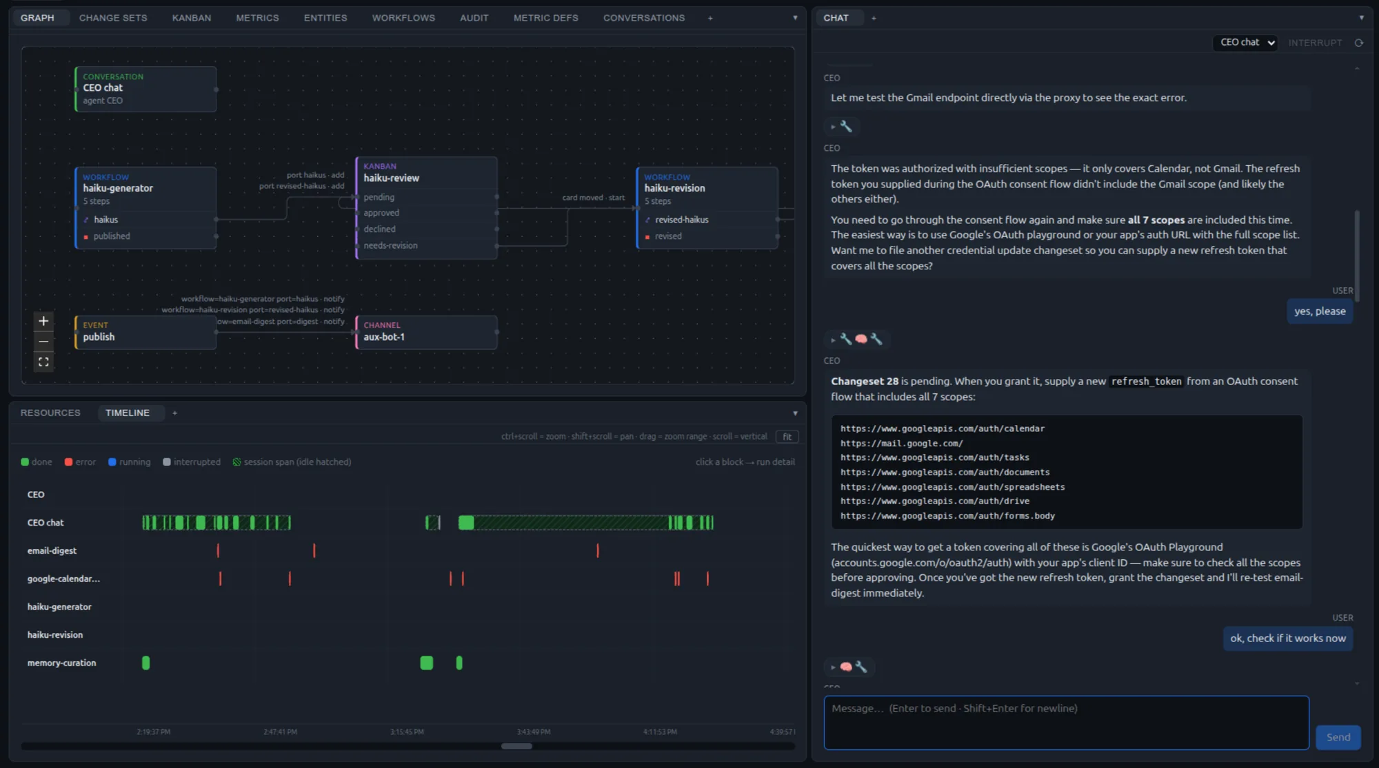Expand tool calls after 'ok, check if it works now'
The image size is (1379, 768).
pyautogui.click(x=833, y=667)
